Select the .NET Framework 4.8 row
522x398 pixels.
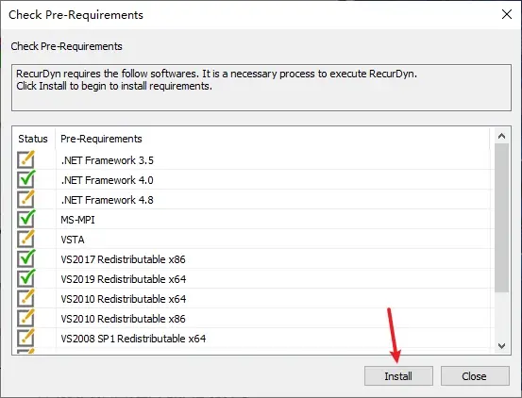[252, 200]
